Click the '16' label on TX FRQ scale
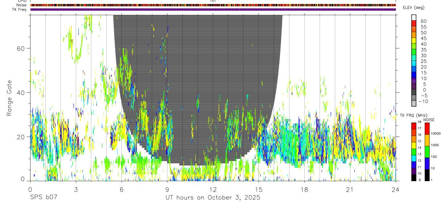 coord(419,135)
